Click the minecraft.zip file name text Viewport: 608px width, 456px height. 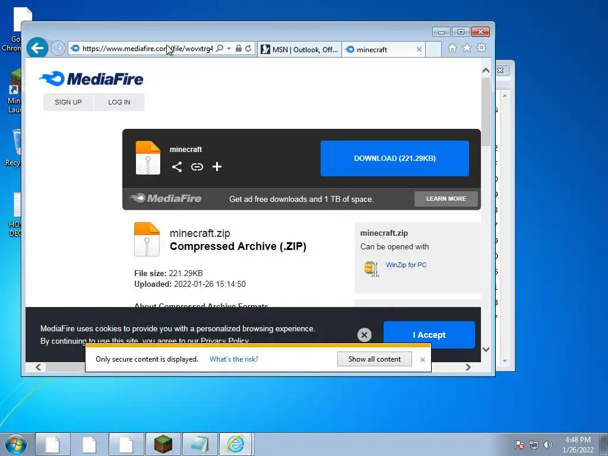(x=200, y=233)
